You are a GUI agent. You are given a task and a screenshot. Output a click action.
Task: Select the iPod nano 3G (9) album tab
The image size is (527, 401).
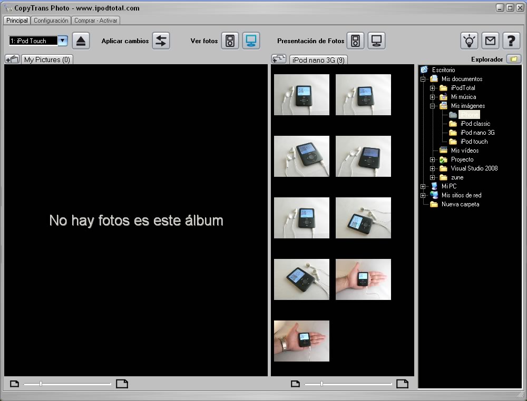[318, 60]
